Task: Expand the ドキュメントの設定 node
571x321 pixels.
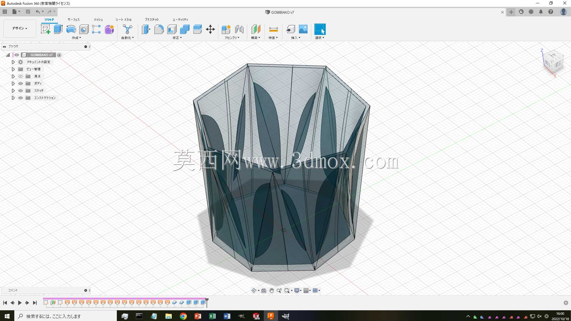Action: [13, 62]
